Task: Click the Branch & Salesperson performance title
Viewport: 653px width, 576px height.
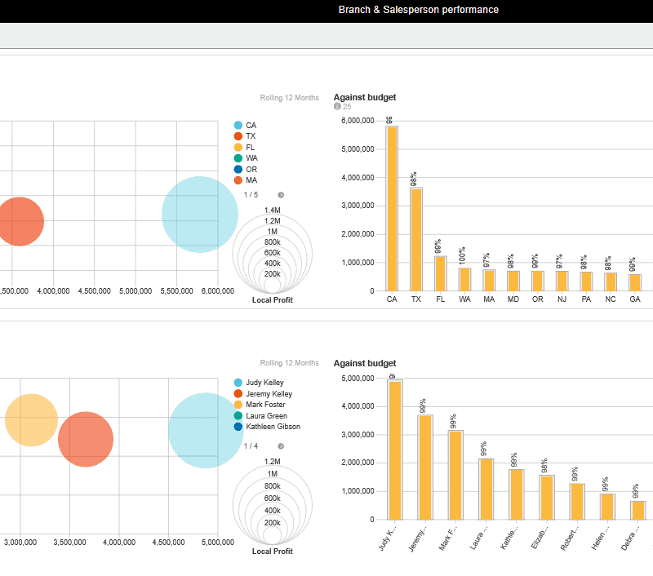Action: pyautogui.click(x=418, y=9)
